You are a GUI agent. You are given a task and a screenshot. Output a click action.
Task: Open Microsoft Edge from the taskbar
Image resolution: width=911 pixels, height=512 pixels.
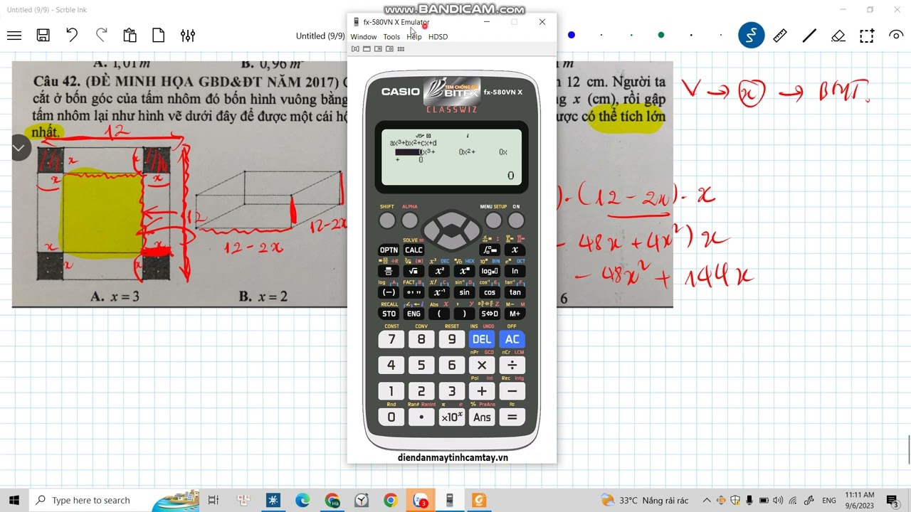pos(302,500)
